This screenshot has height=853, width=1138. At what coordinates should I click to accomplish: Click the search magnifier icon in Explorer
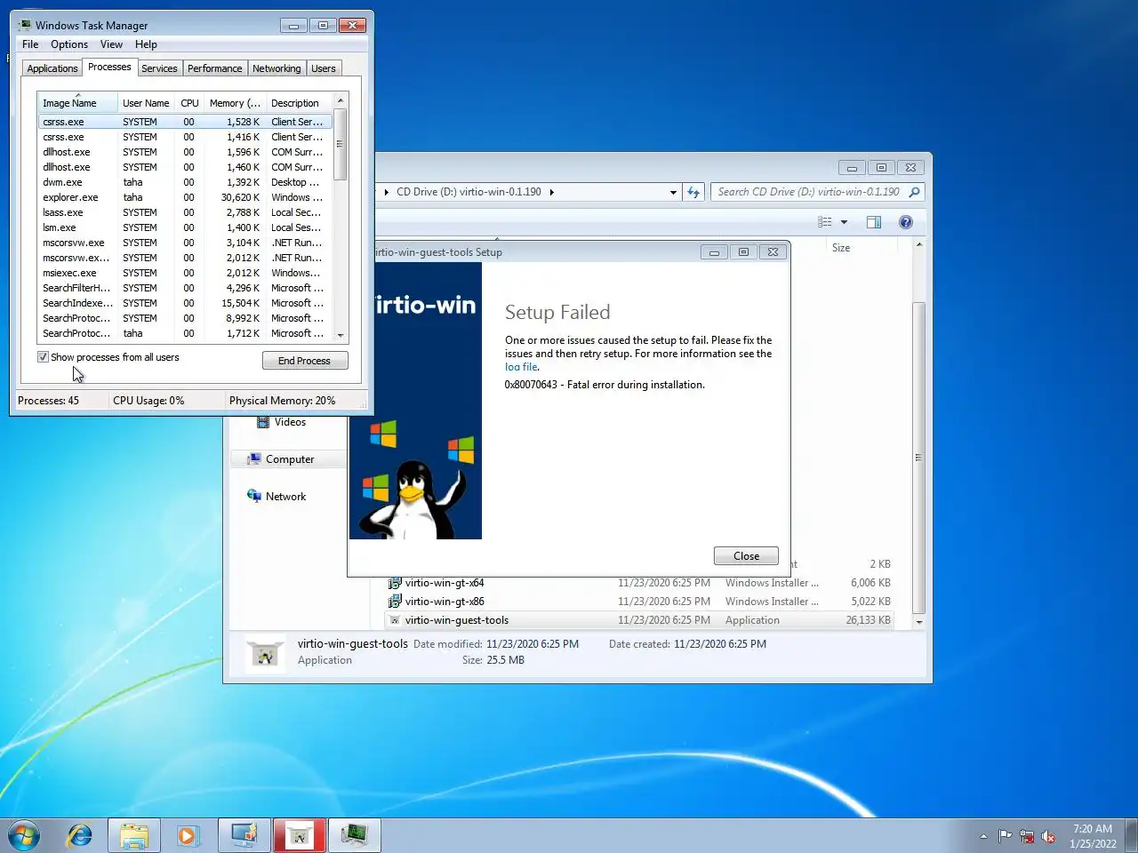click(914, 192)
